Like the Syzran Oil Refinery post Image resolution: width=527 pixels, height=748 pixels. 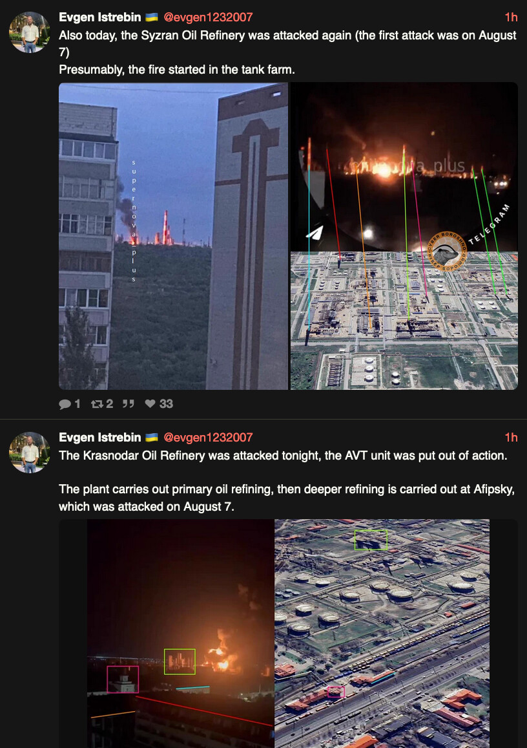click(150, 404)
